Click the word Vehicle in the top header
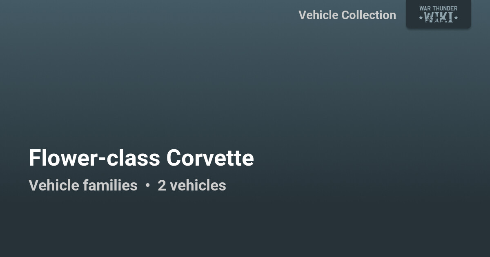Screen dimensions: 490x257 point(318,15)
